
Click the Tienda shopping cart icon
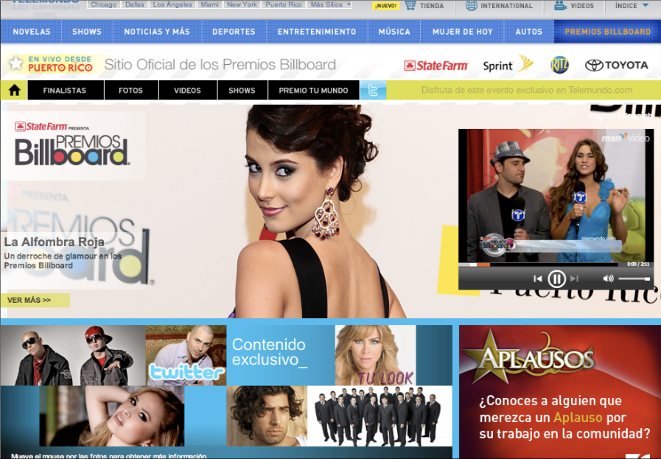(410, 5)
